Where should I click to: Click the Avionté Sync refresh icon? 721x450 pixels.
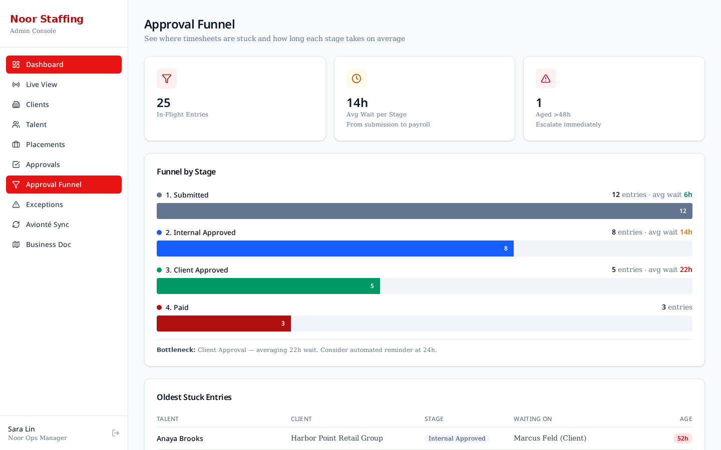pos(16,224)
